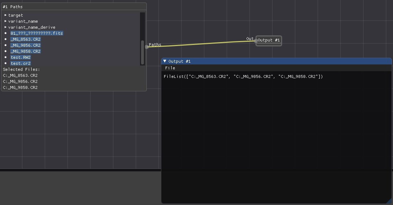This screenshot has width=393, height=205.
Task: Click the Selected Files: label
Action: pos(21,69)
